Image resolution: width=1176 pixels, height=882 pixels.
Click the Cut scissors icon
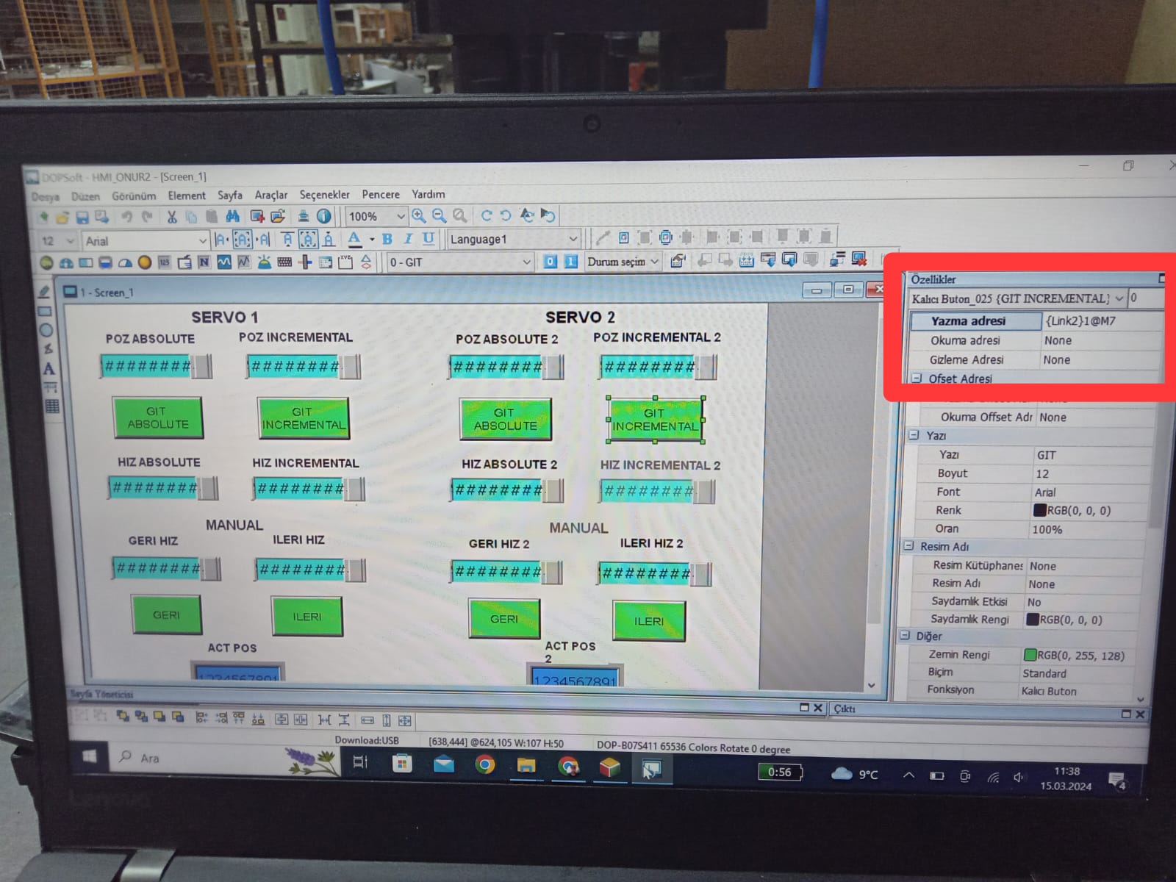pos(171,217)
